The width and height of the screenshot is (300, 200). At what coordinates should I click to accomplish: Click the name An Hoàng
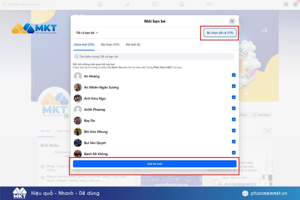(x=92, y=76)
